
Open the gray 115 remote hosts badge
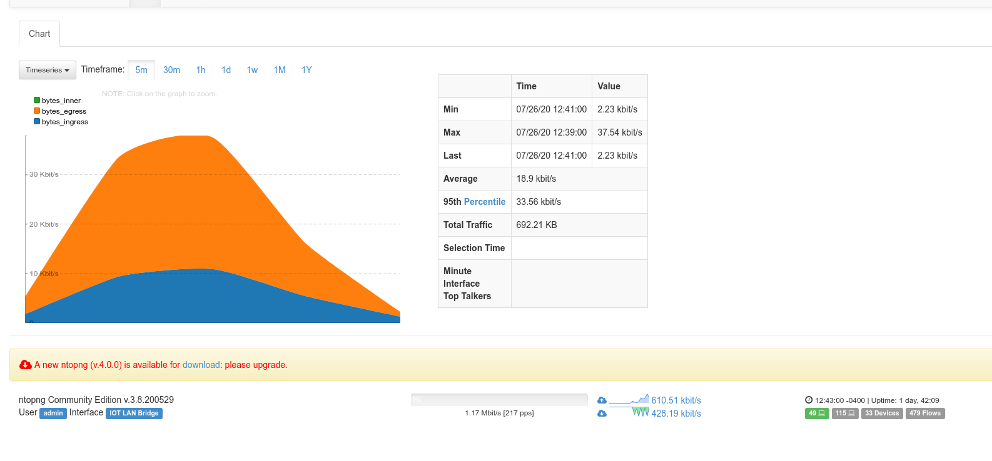coord(845,414)
